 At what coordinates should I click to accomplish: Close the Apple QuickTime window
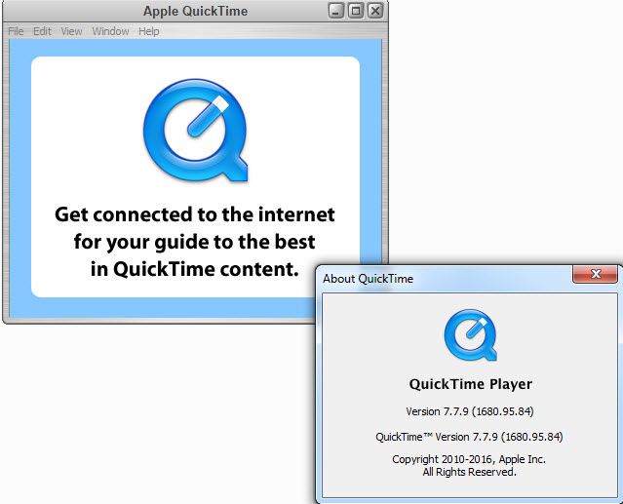click(x=375, y=11)
